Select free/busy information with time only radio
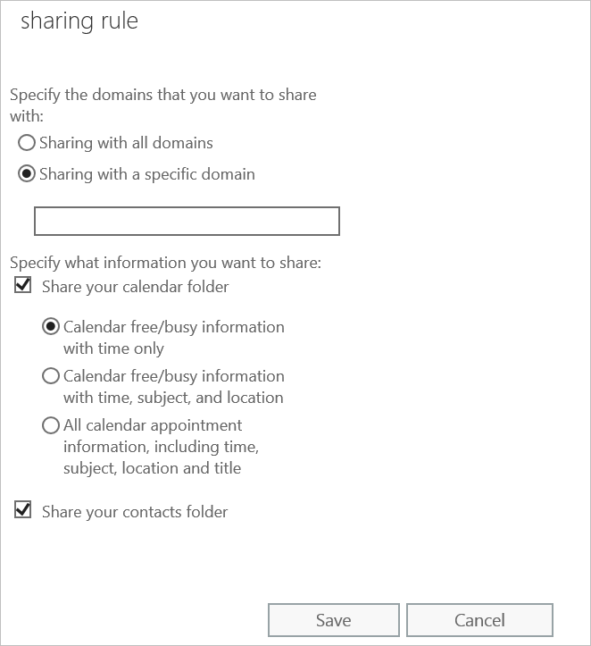 [x=51, y=327]
